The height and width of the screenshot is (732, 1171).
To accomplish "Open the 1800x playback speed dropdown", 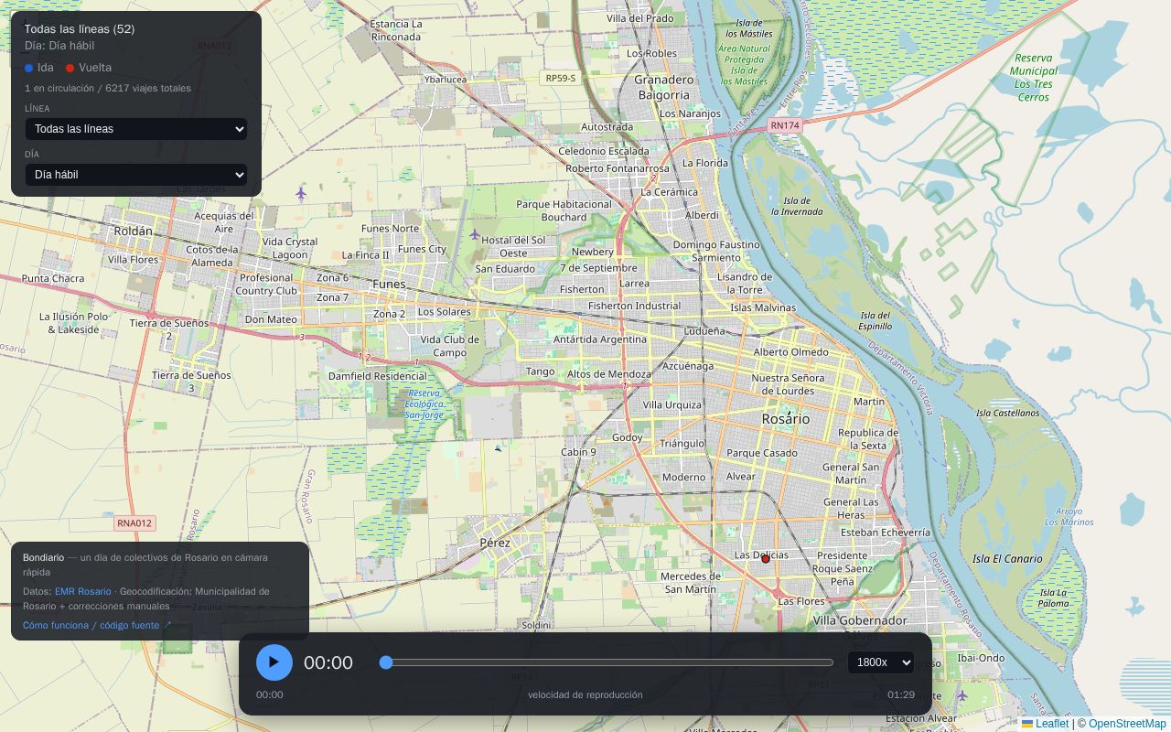I will point(881,662).
